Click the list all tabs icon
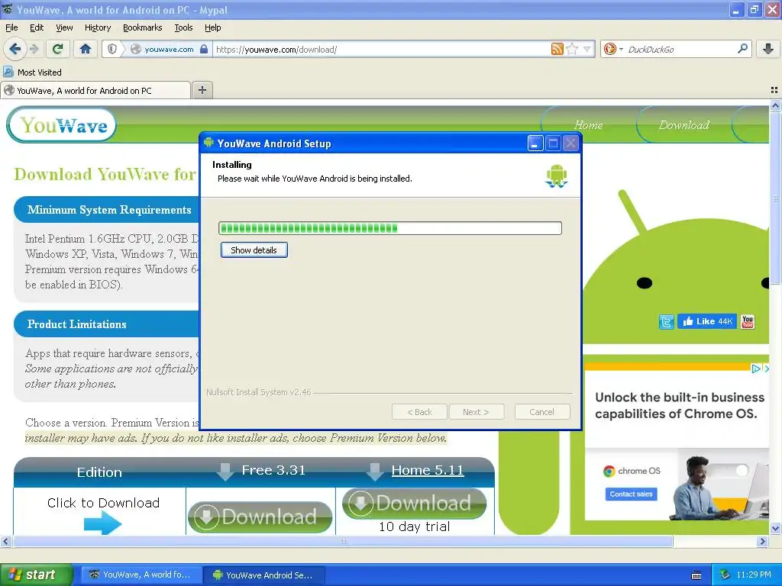 coord(774,90)
